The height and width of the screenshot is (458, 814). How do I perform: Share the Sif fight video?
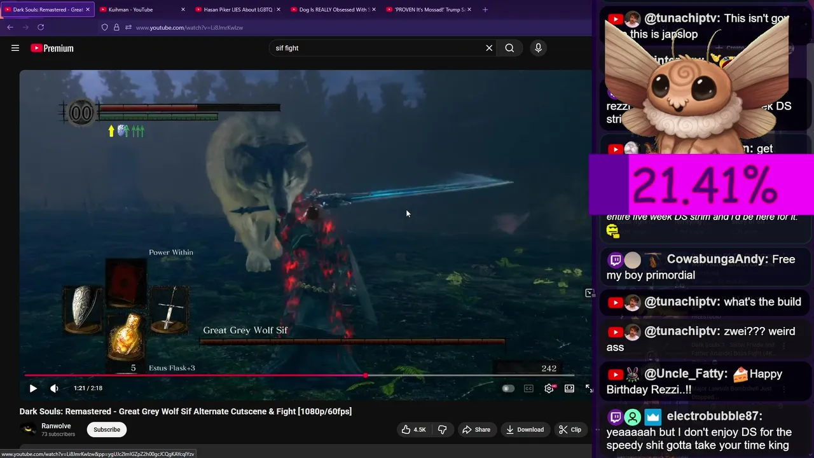476,429
